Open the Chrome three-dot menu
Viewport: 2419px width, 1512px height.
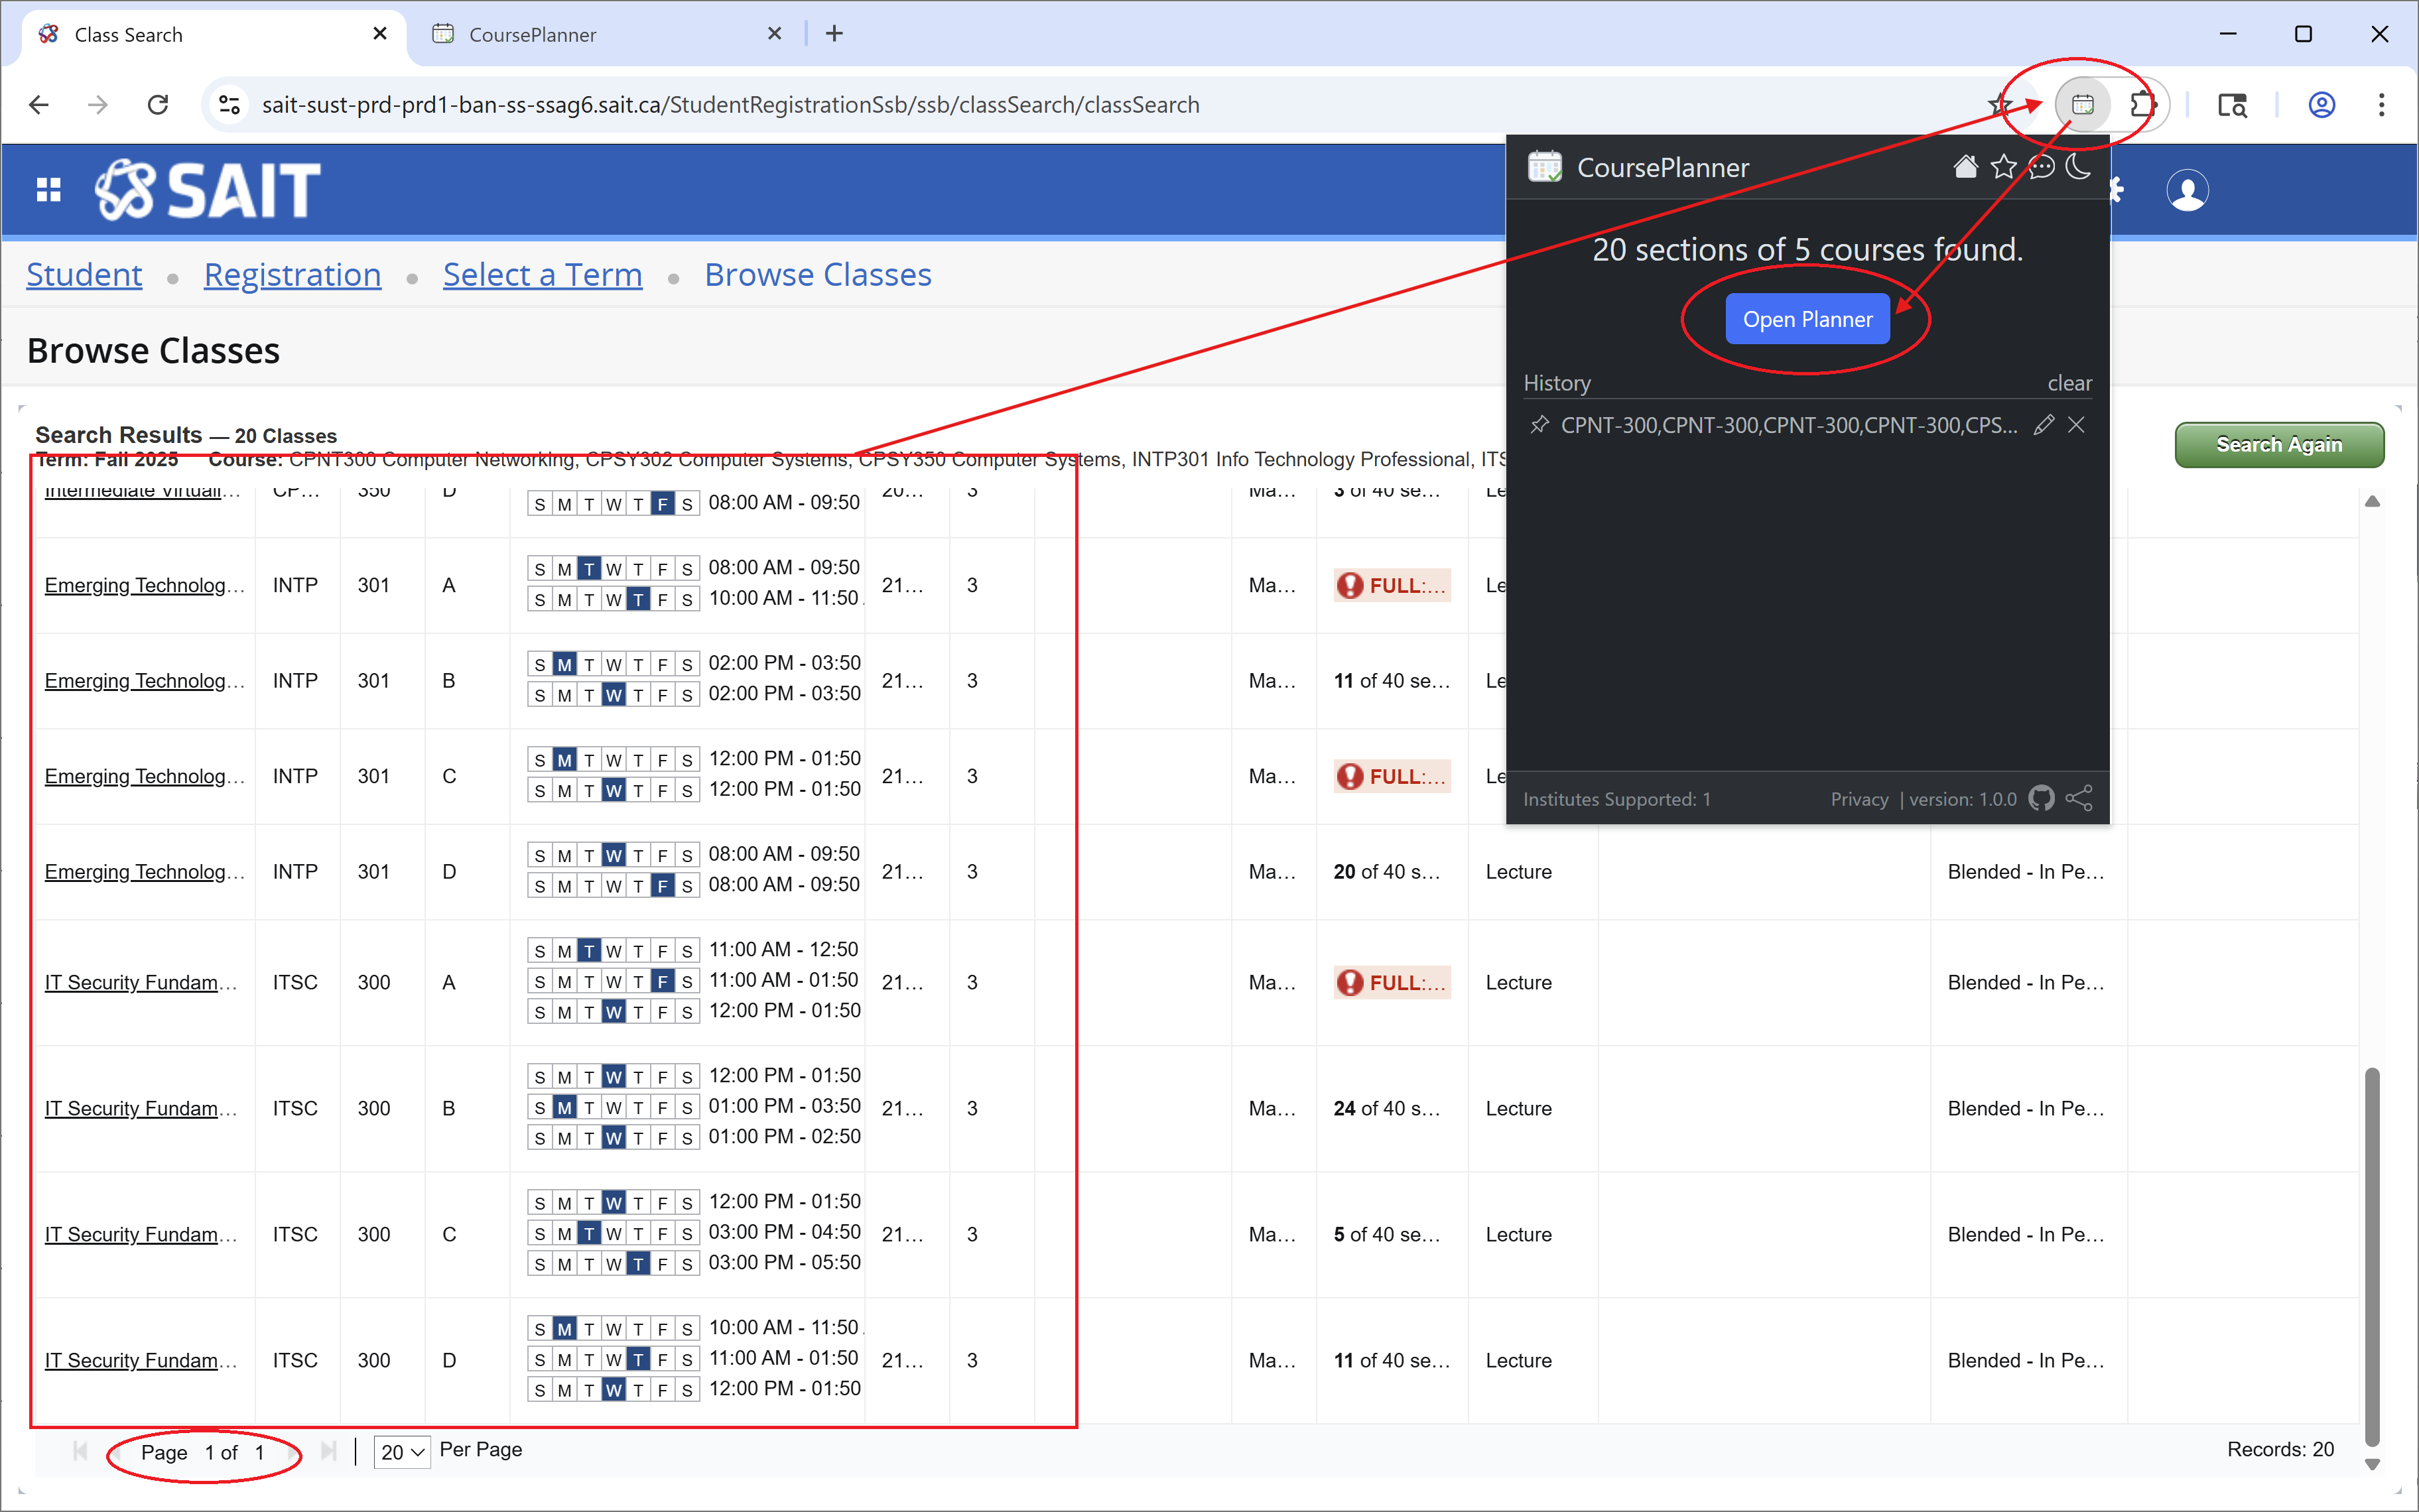[2381, 105]
